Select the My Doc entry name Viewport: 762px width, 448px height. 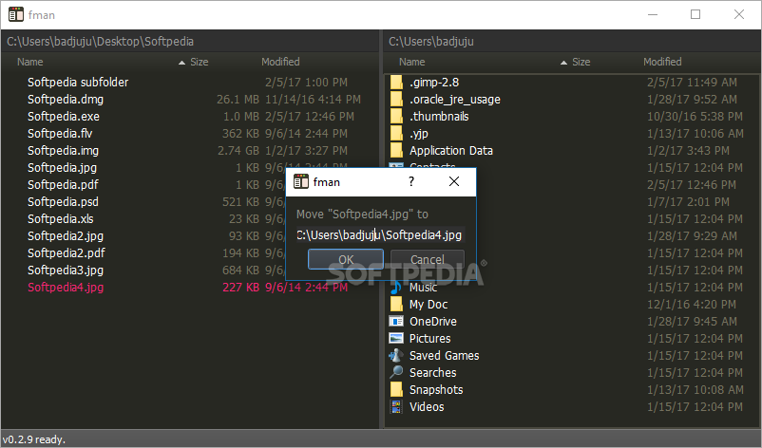coord(429,305)
